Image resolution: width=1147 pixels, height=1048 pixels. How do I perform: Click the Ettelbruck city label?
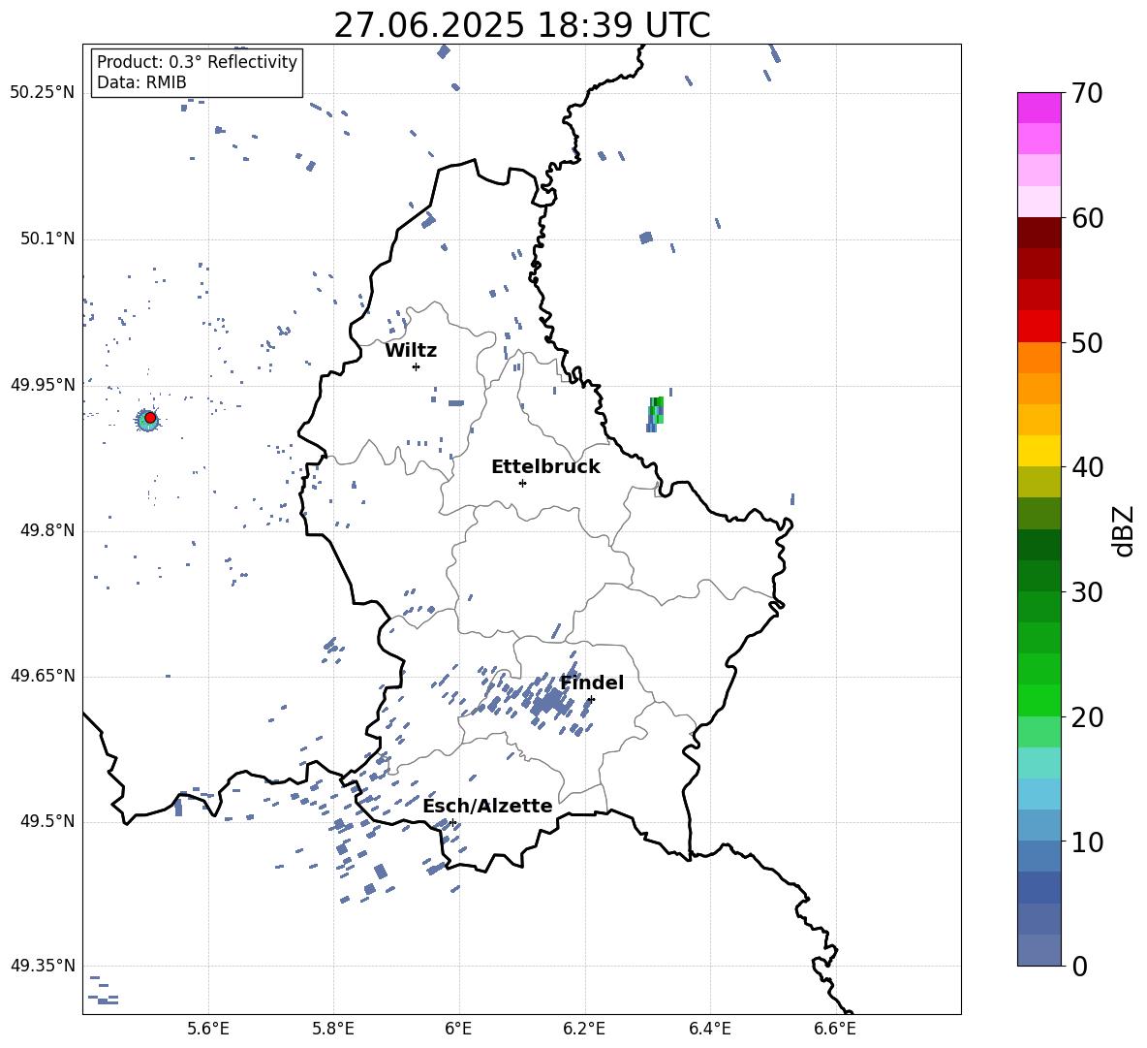545,467
